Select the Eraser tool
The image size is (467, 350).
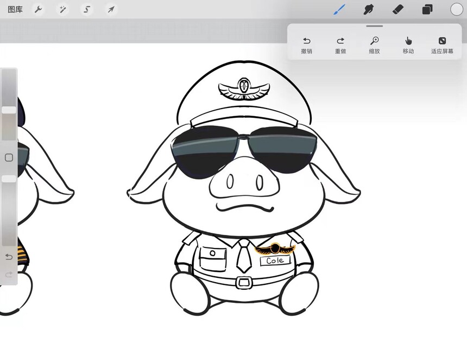coord(398,10)
